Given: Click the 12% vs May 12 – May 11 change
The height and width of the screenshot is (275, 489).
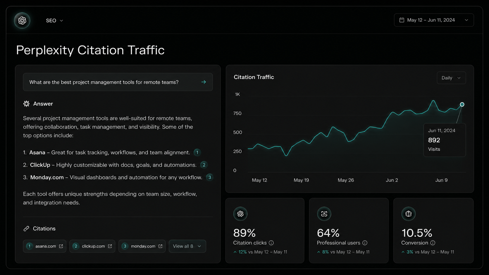Looking at the screenshot, I should [x=260, y=252].
